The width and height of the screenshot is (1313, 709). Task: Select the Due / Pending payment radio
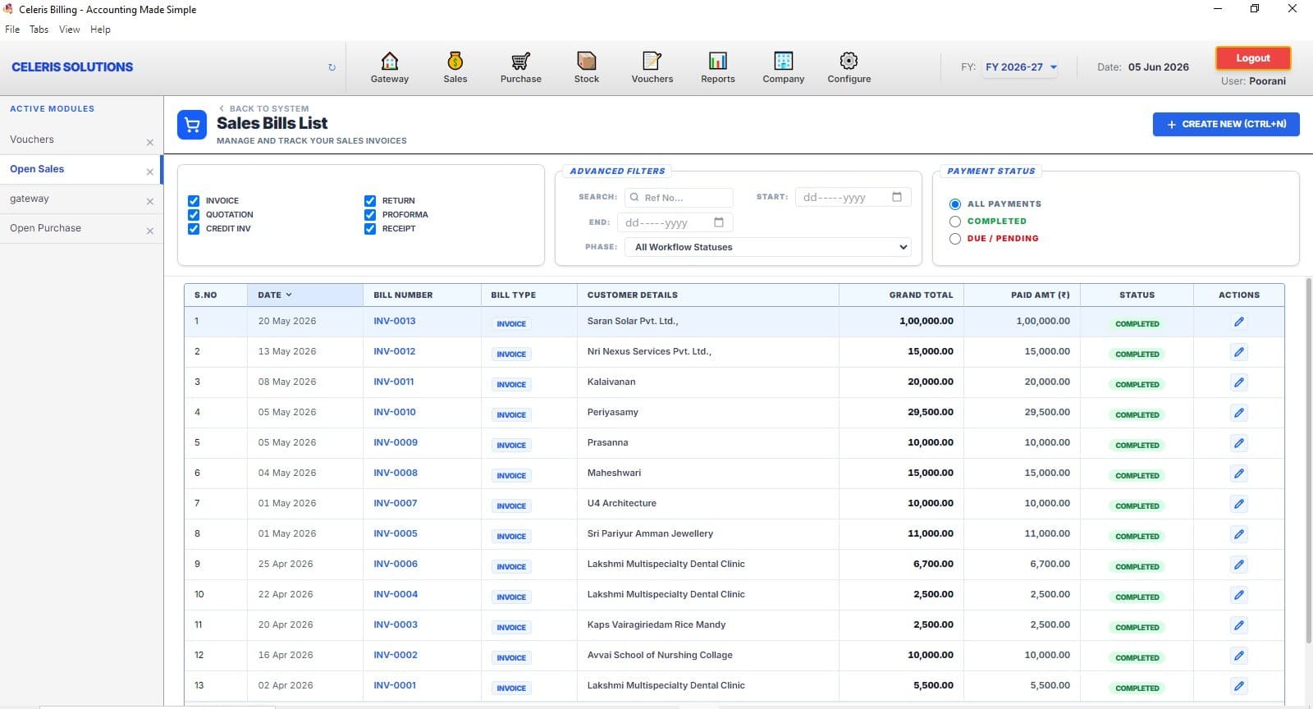pos(955,239)
